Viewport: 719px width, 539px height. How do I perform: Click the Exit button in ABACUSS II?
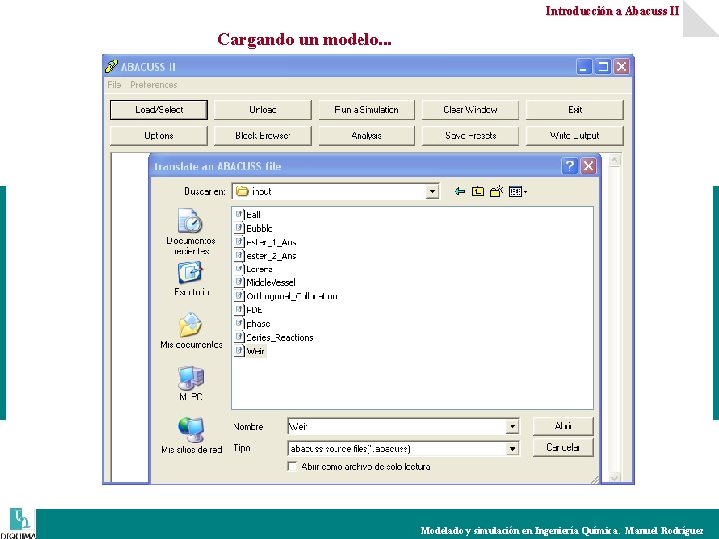pyautogui.click(x=575, y=110)
